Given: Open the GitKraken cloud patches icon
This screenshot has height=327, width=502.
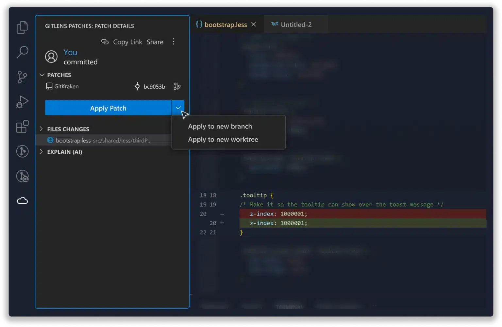Looking at the screenshot, I should tap(22, 200).
